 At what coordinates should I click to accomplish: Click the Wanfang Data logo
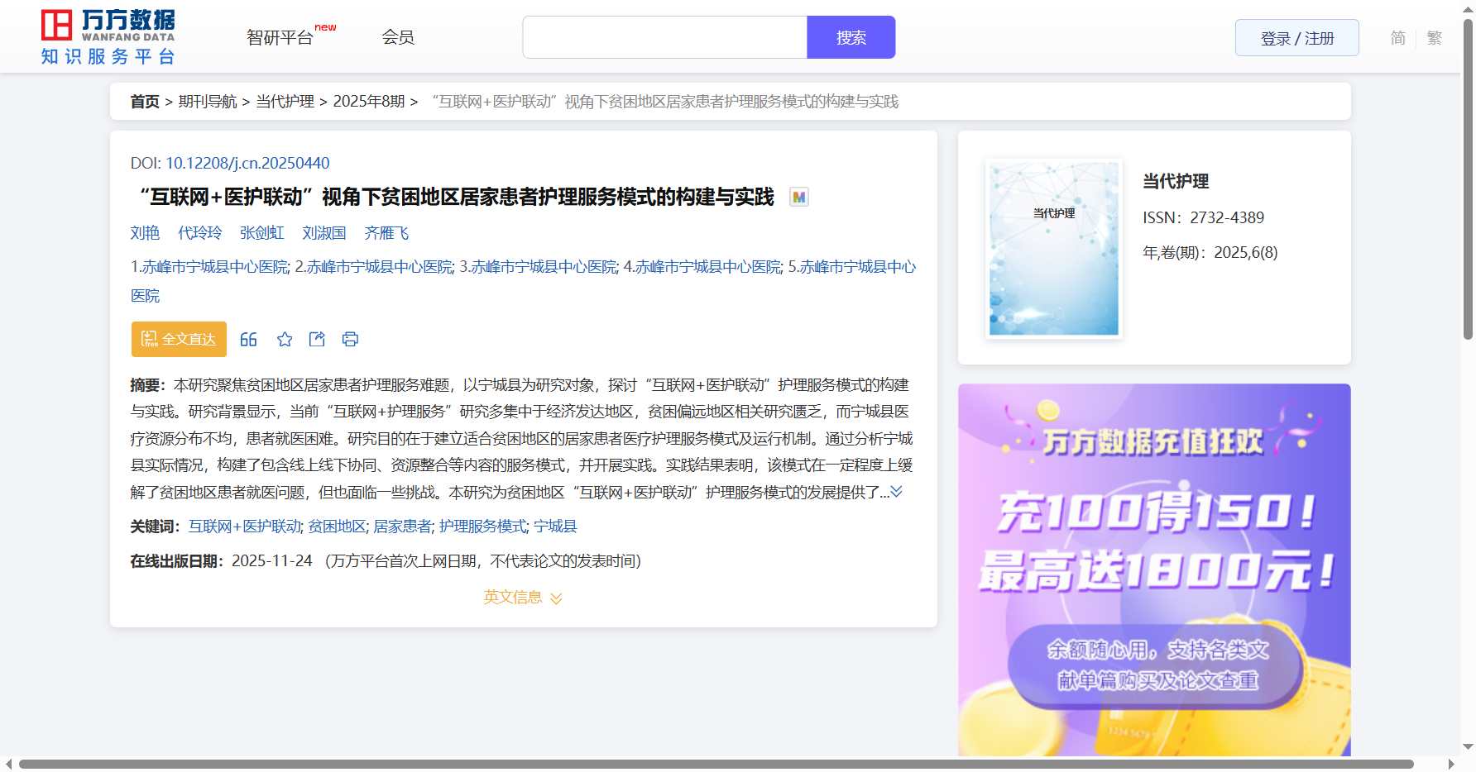tap(108, 37)
